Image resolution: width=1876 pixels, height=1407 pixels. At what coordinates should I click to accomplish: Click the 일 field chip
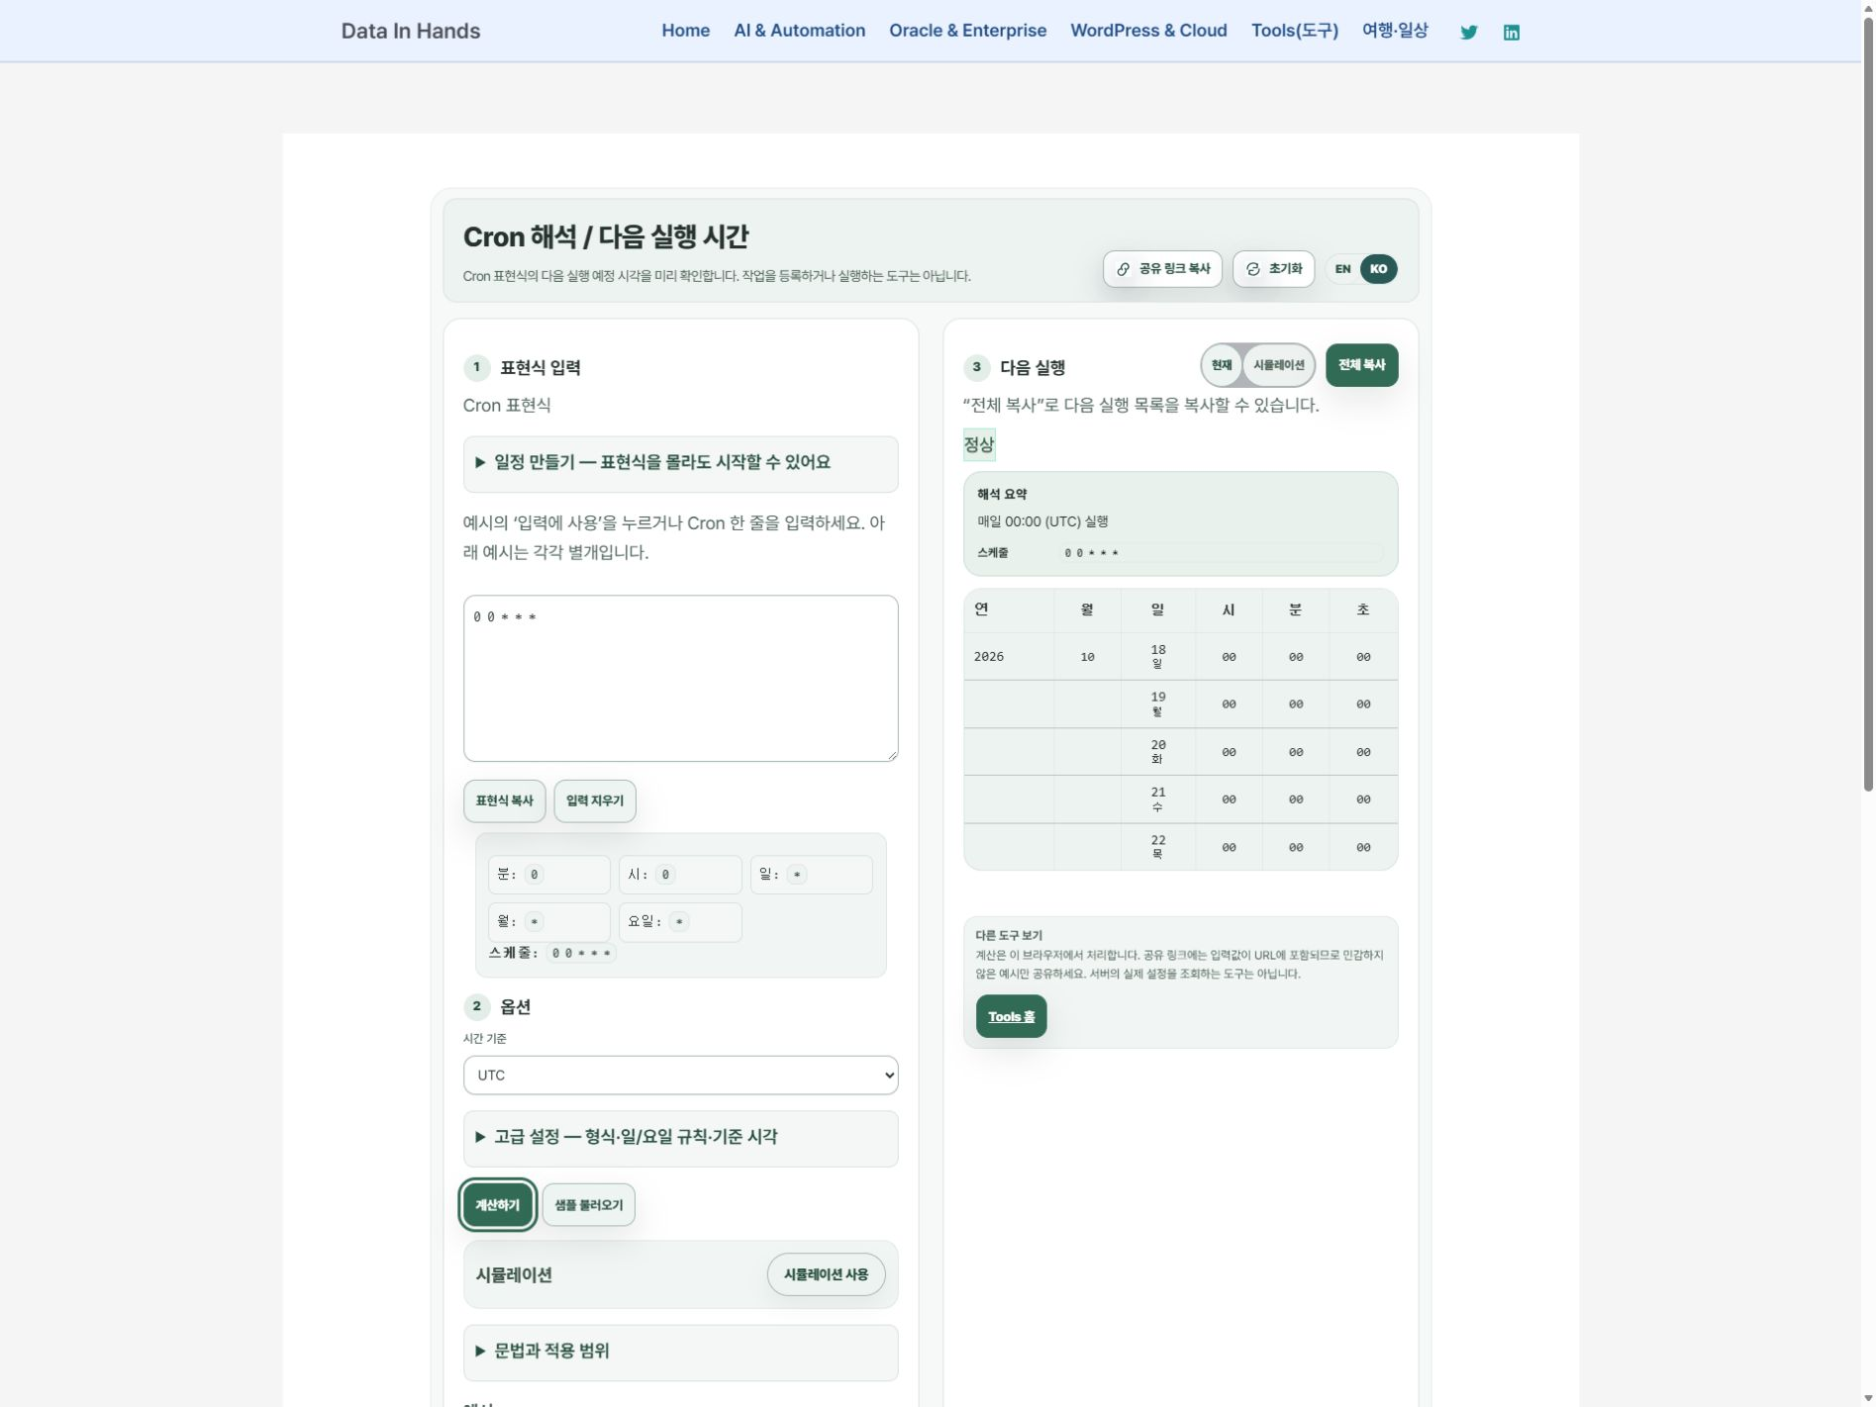pos(811,875)
